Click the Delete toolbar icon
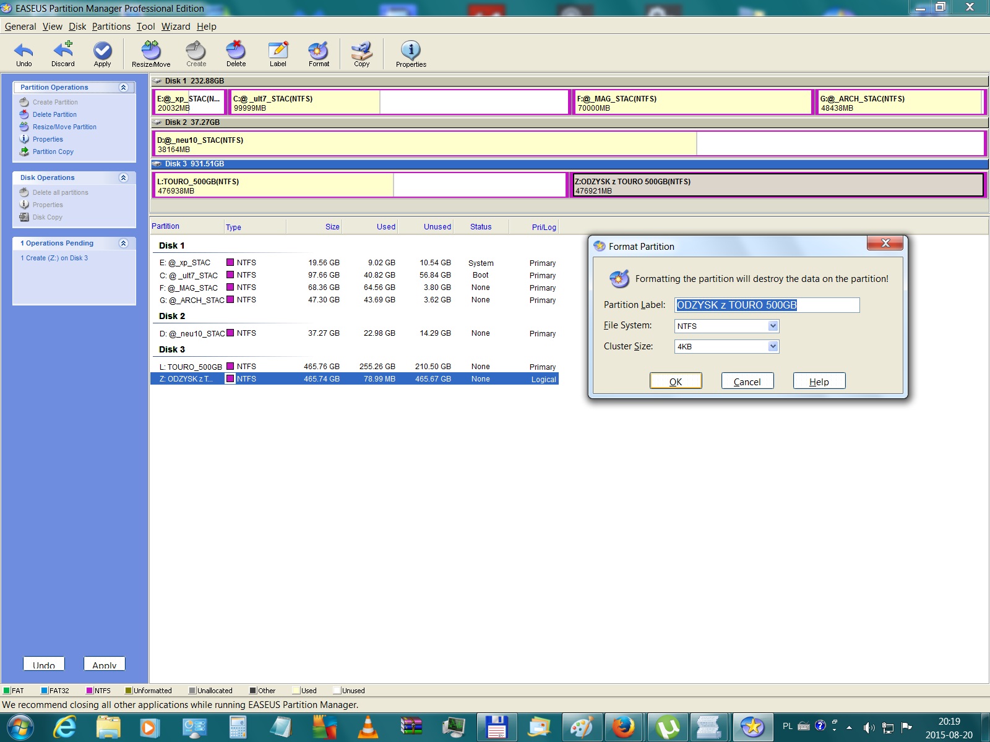 (236, 54)
